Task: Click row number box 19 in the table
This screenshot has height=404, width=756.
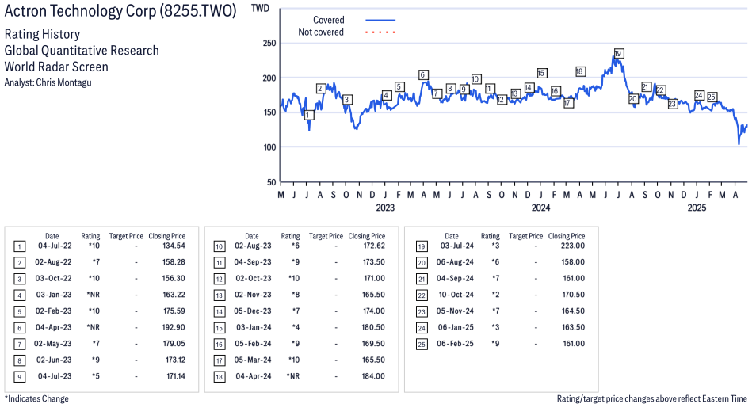Action: click(422, 247)
